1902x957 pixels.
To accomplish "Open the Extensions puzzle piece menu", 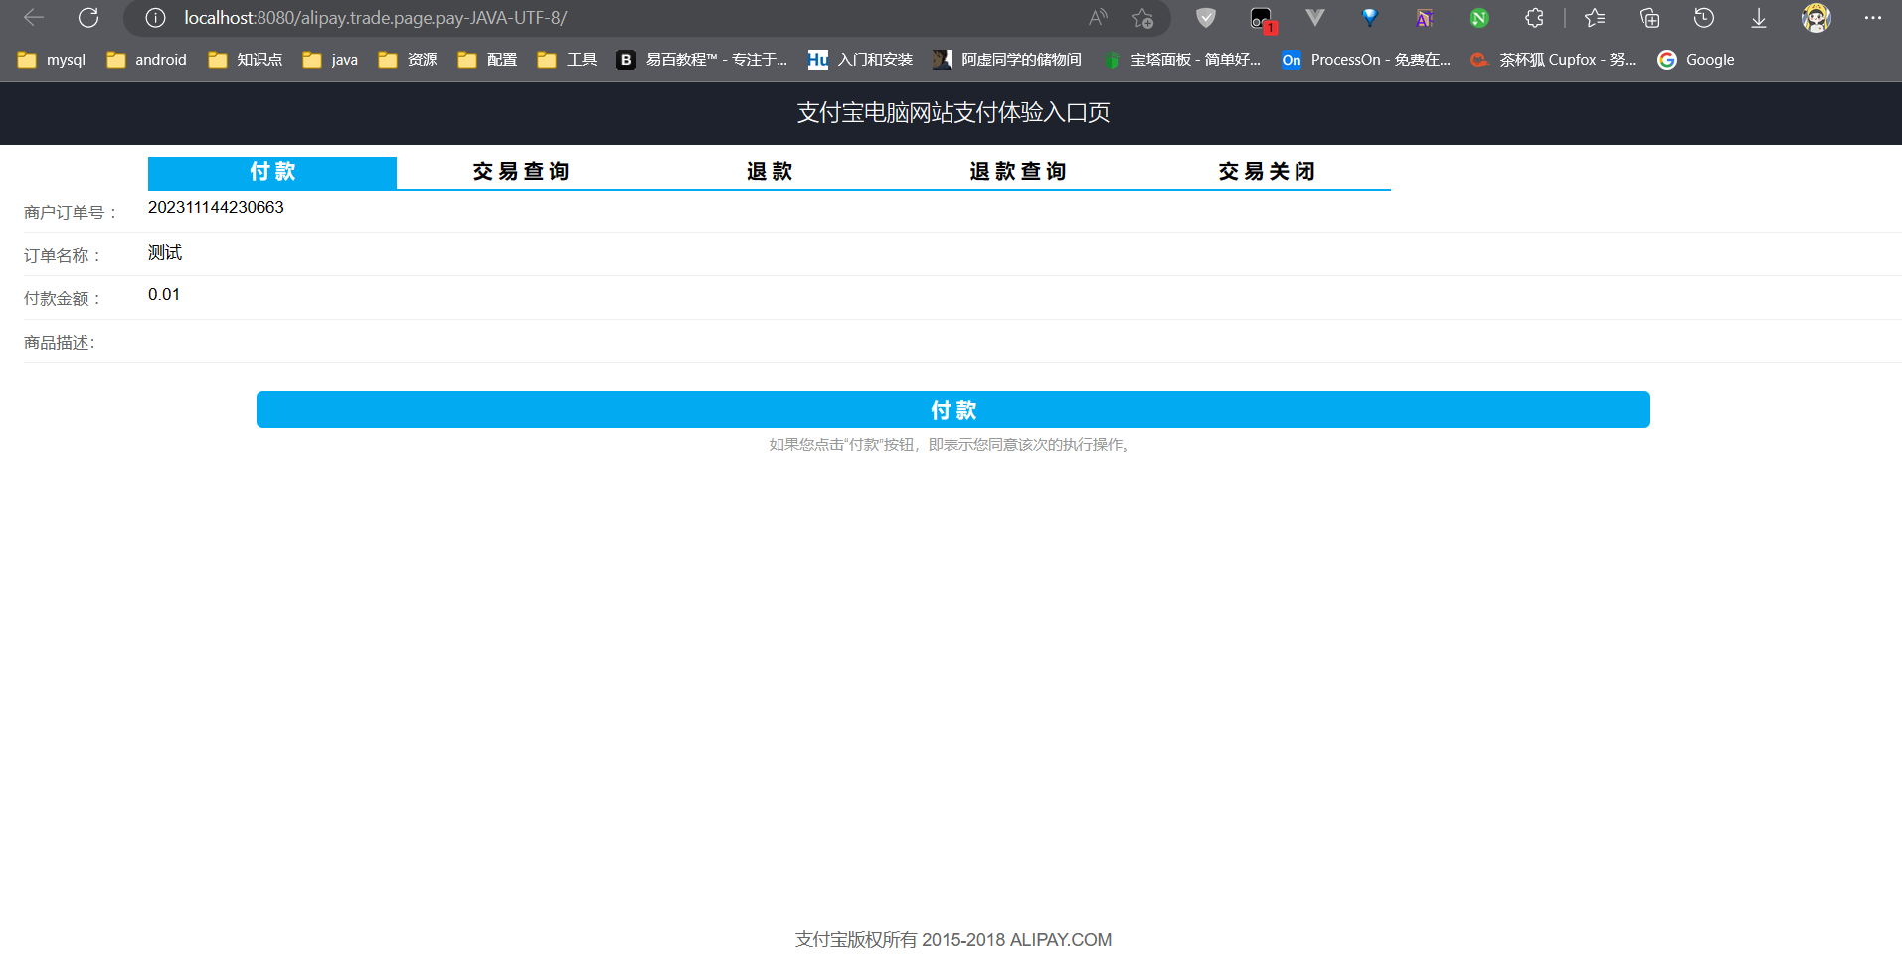I will 1534,18.
